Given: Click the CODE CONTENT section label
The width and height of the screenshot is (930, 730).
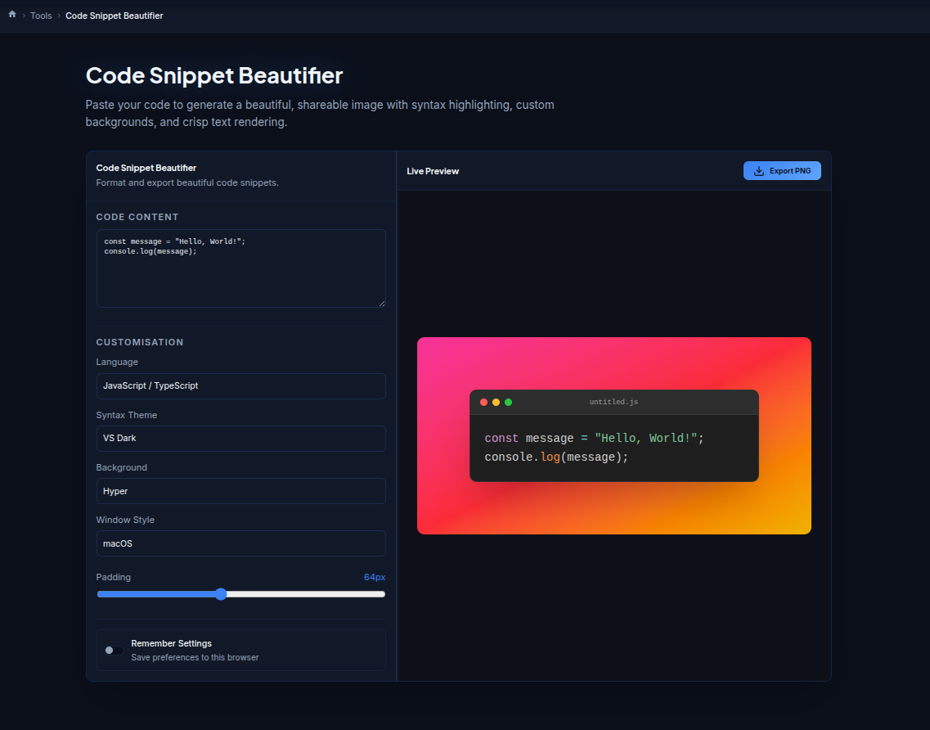Looking at the screenshot, I should pyautogui.click(x=137, y=217).
